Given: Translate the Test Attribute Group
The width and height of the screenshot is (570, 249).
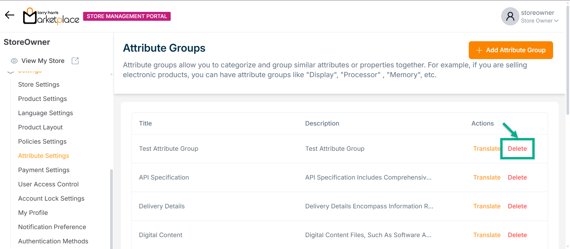Looking at the screenshot, I should (487, 149).
